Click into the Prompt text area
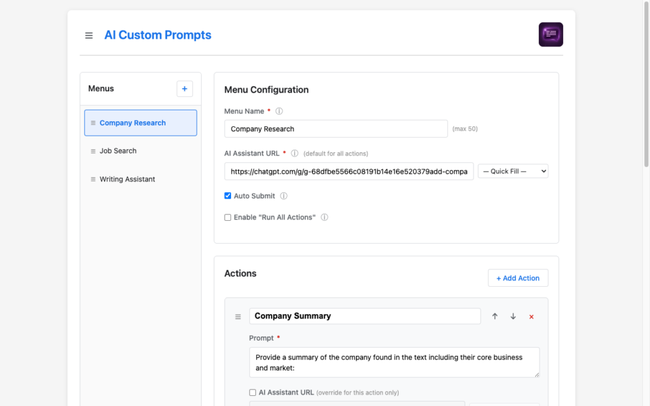 tap(394, 362)
